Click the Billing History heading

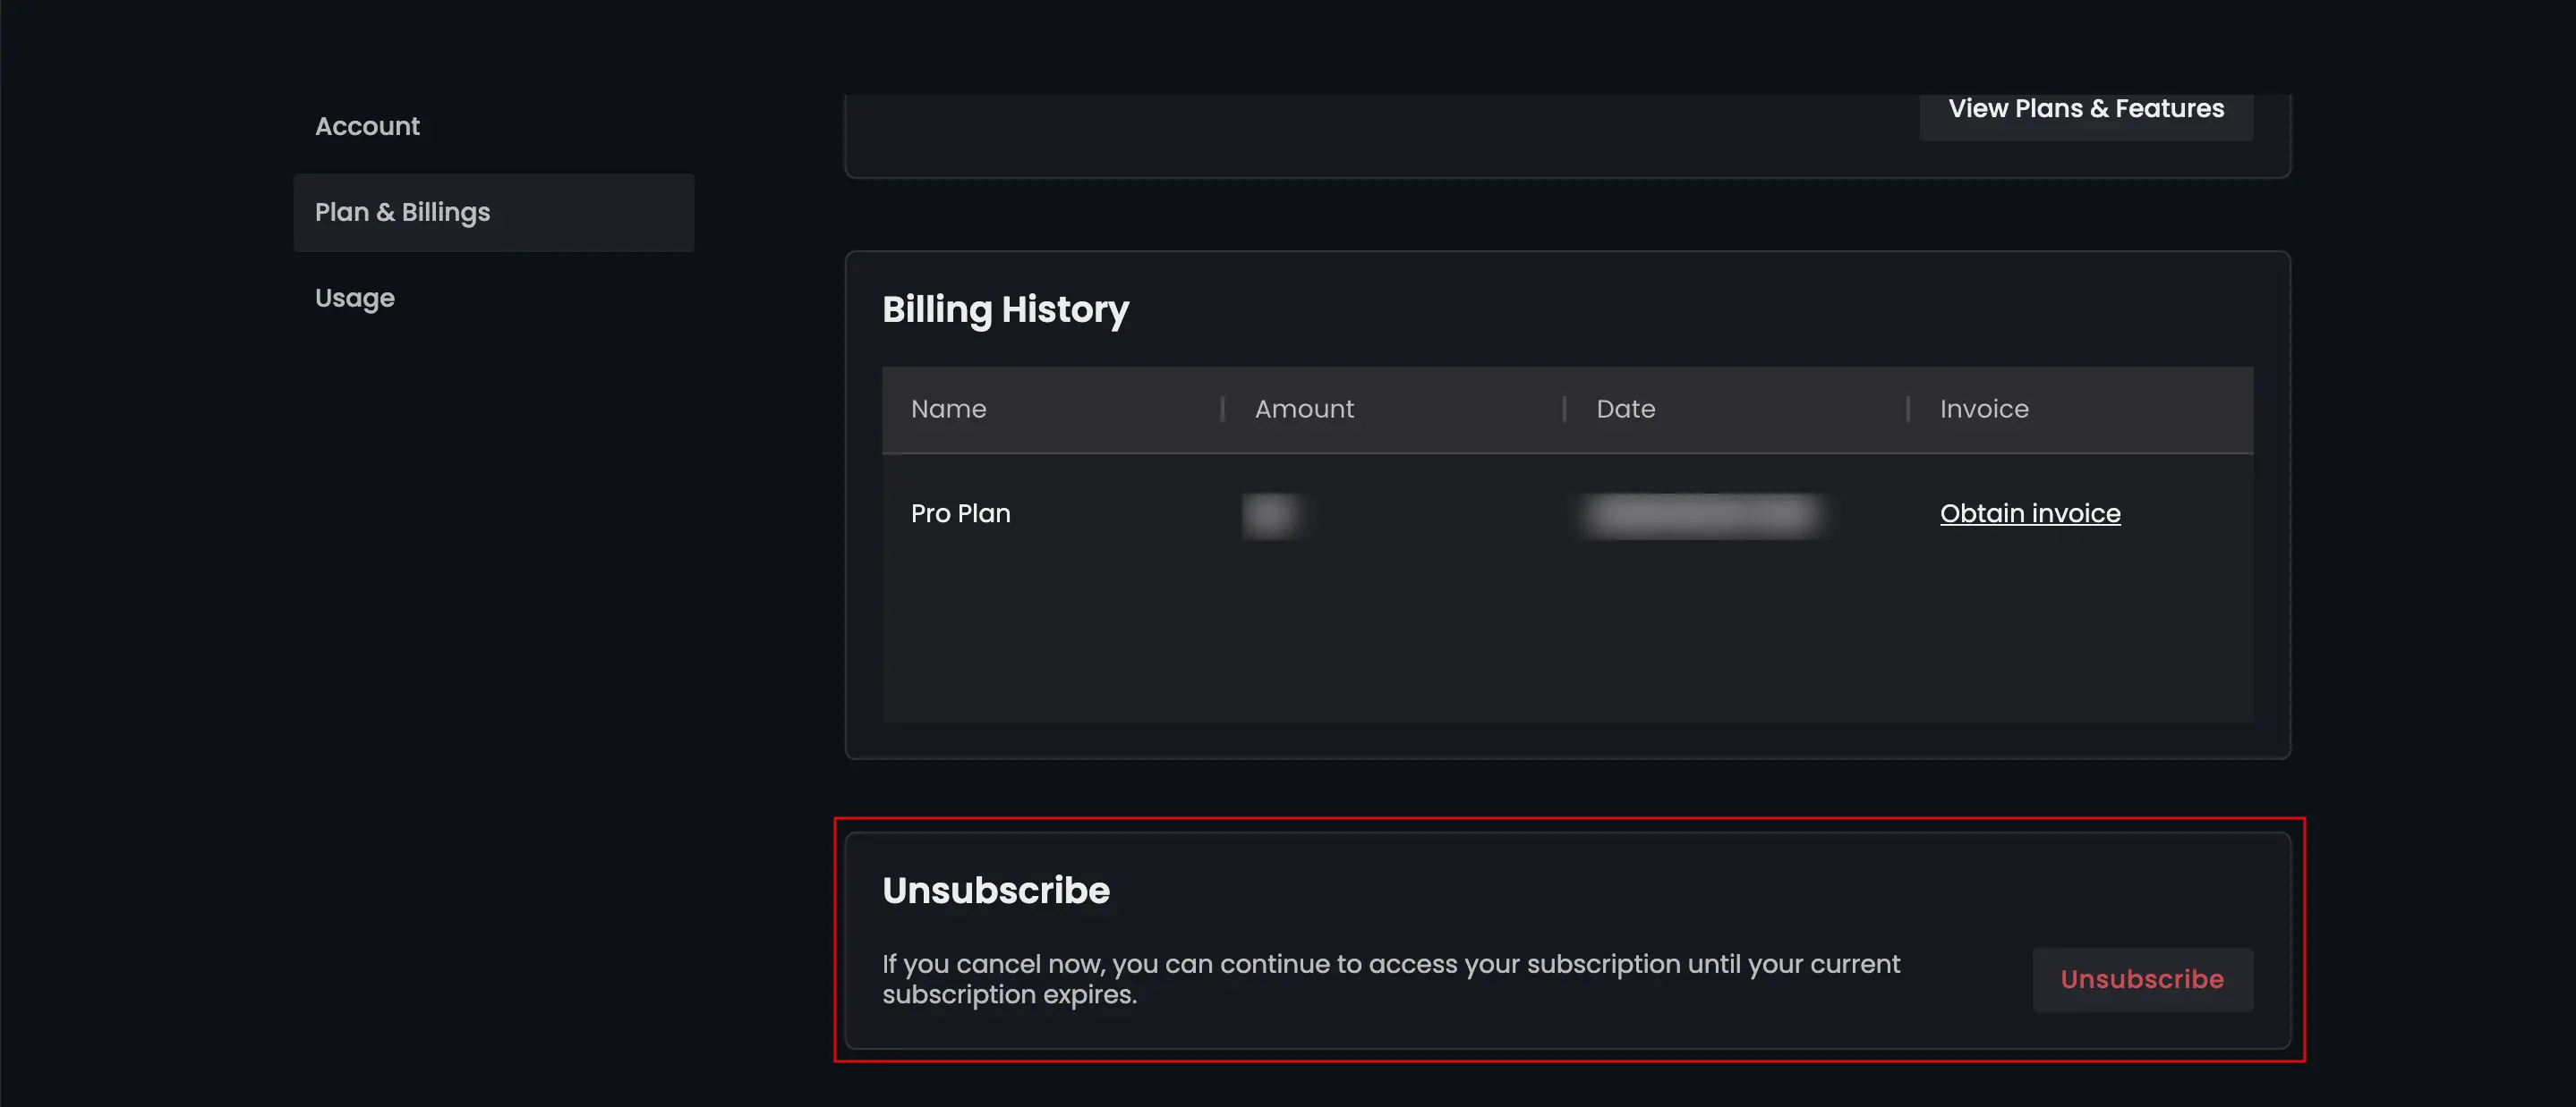pos(1005,309)
